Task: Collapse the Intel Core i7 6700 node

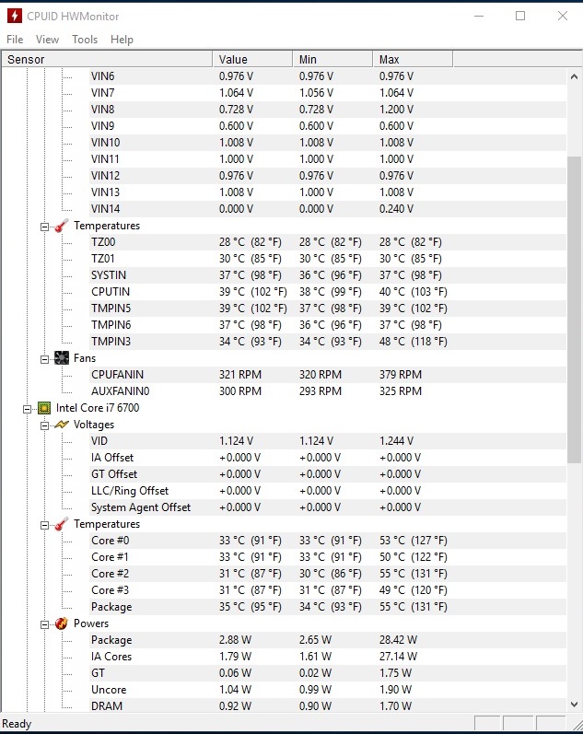Action: [x=27, y=409]
